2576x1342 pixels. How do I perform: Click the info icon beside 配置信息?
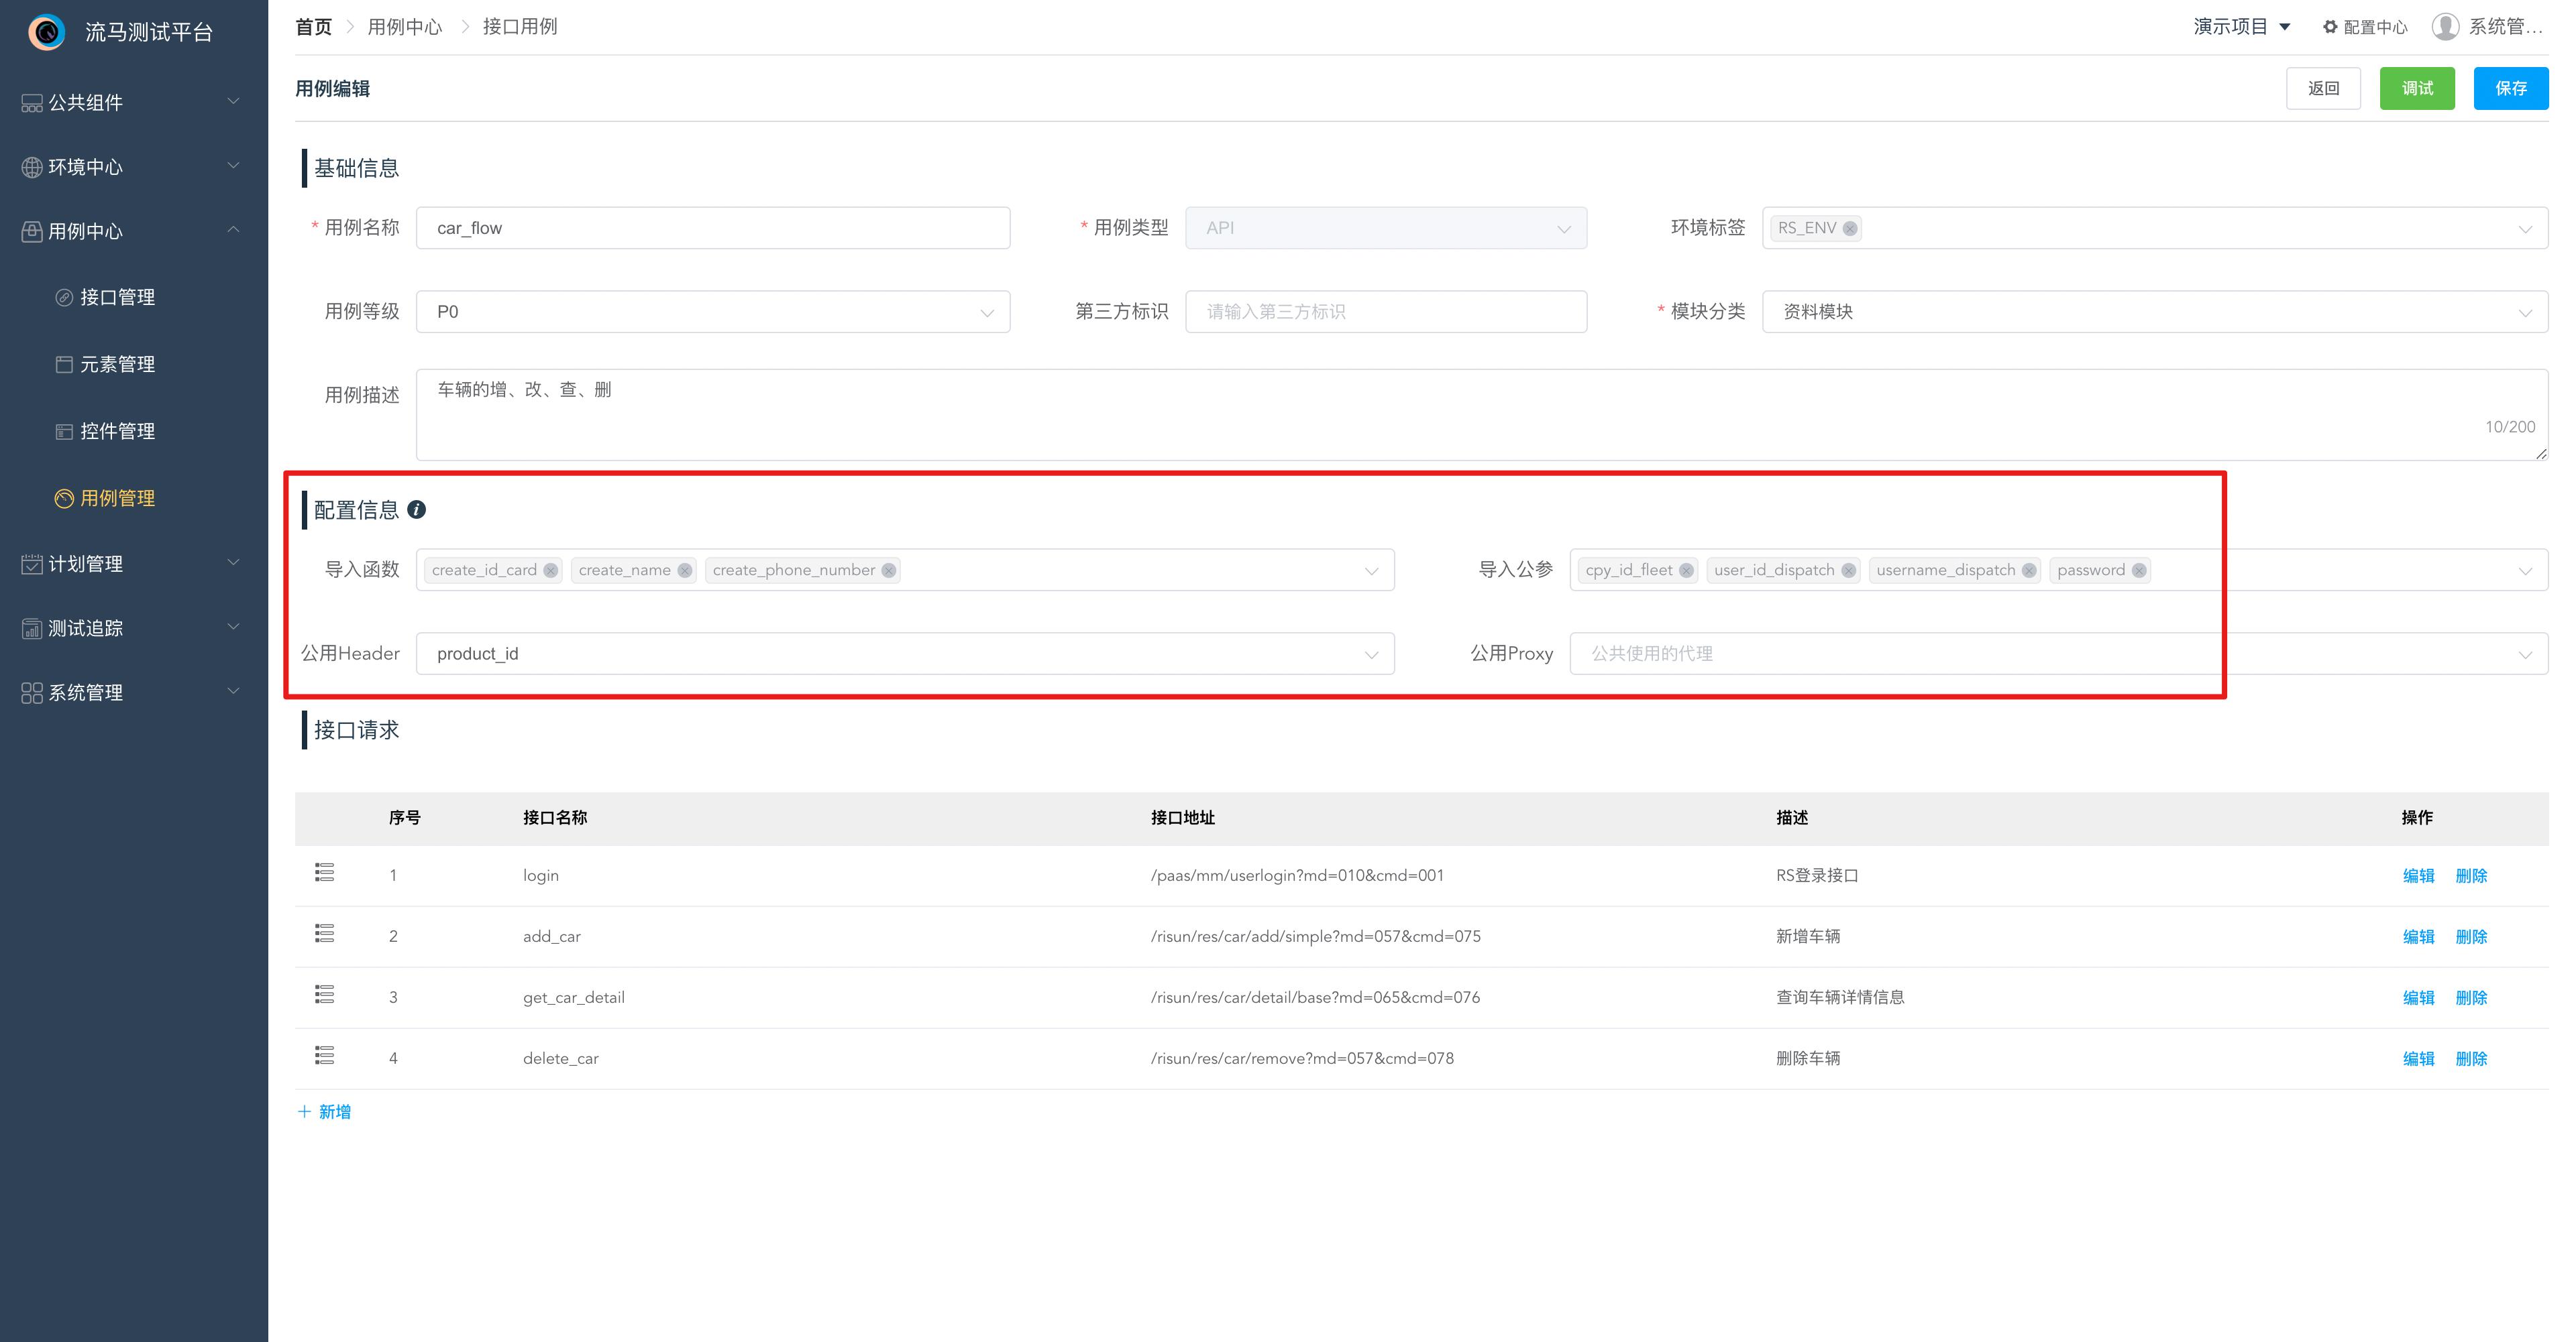click(x=417, y=509)
